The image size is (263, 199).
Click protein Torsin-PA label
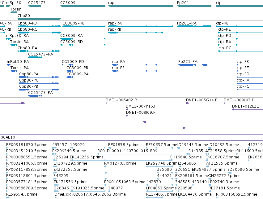19,68
